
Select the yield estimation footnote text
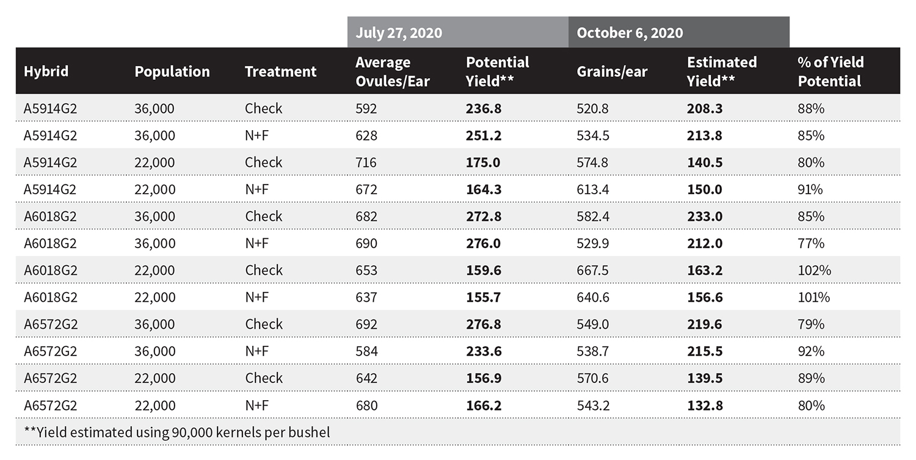click(x=177, y=433)
